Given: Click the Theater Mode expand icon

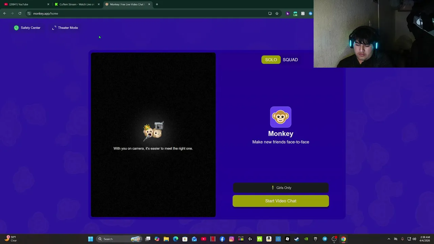Looking at the screenshot, I should (54, 28).
